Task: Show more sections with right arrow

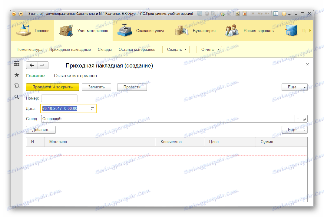Action: point(310,31)
